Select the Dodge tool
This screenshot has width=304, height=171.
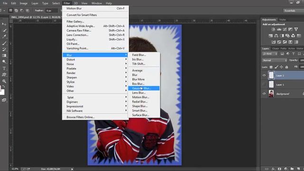click(4, 62)
